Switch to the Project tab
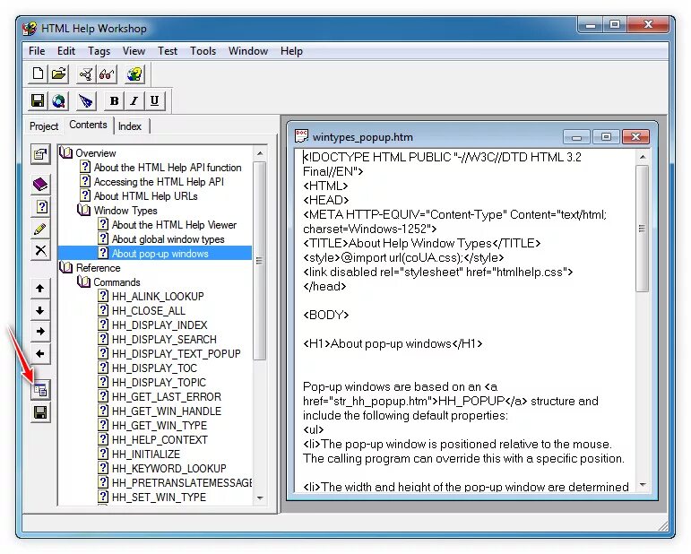Image resolution: width=691 pixels, height=554 pixels. pyautogui.click(x=44, y=126)
